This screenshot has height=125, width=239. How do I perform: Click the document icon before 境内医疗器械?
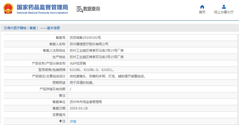click(5, 28)
